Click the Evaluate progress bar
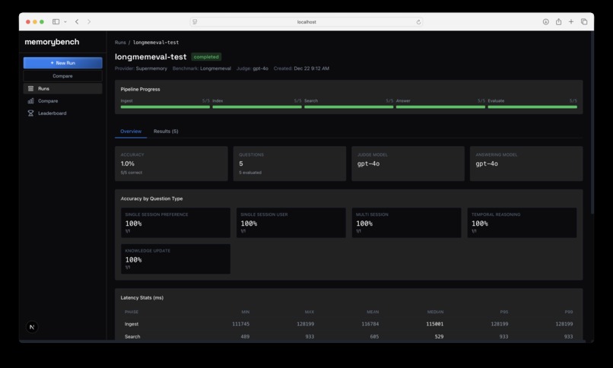The image size is (613, 368). 532,107
